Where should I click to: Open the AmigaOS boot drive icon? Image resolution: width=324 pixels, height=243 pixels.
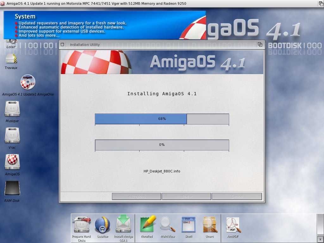pyautogui.click(x=12, y=162)
